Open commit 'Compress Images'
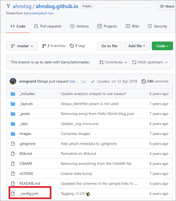This screenshot has width=176, height=201. coord(75,134)
